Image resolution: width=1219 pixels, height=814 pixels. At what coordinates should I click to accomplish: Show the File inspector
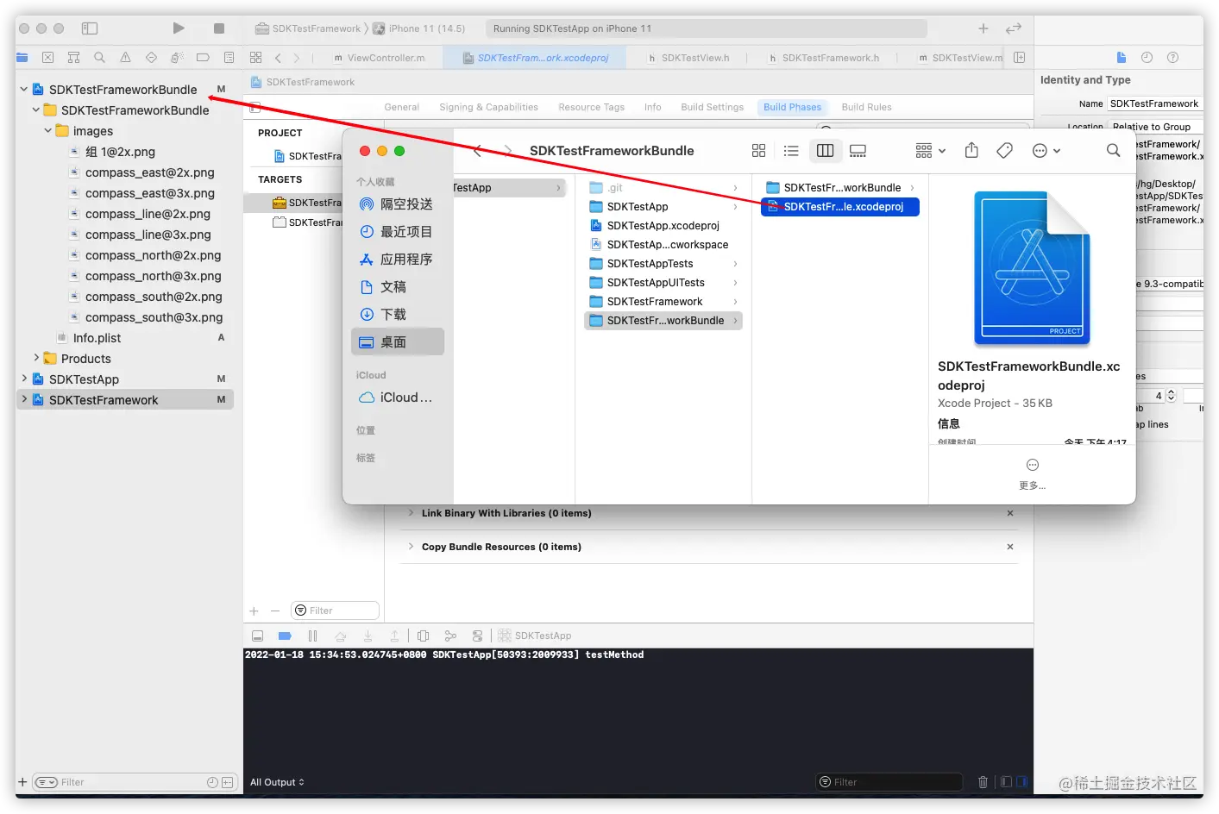pos(1122,58)
